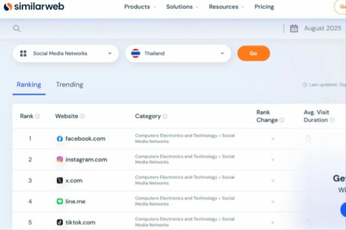Click the search magnifier icon

[x=17, y=29]
